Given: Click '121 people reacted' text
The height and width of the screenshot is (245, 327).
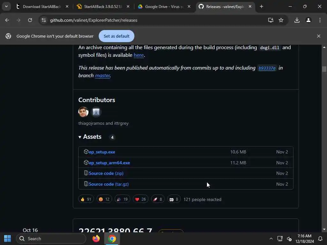Looking at the screenshot, I should coord(202,200).
